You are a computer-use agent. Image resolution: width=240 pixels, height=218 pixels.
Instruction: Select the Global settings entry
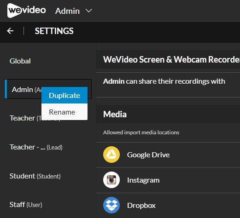pyautogui.click(x=20, y=61)
